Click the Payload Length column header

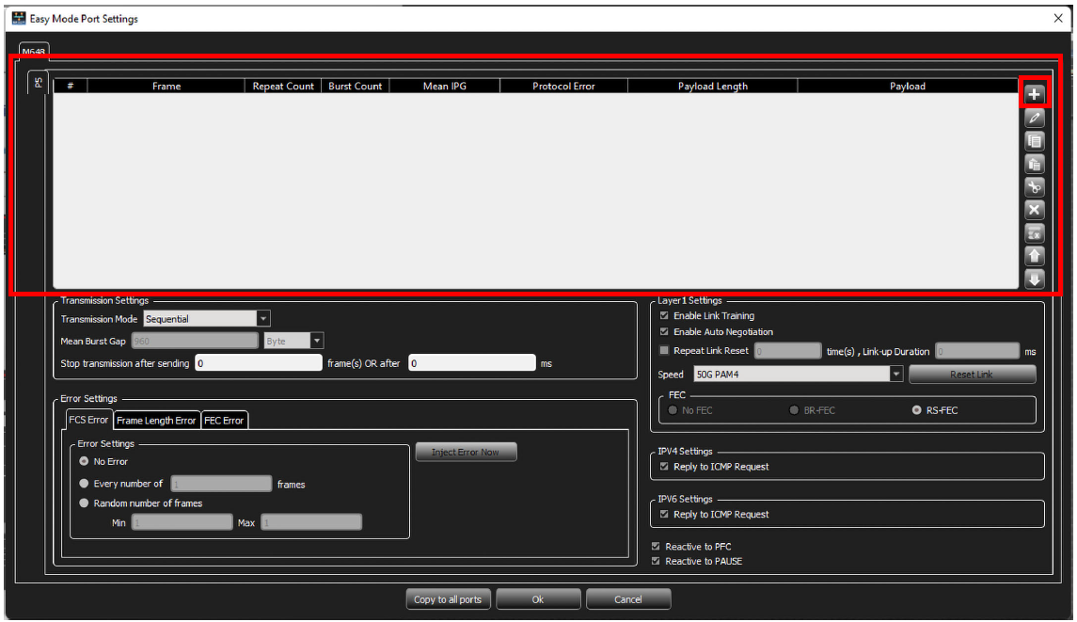click(712, 86)
